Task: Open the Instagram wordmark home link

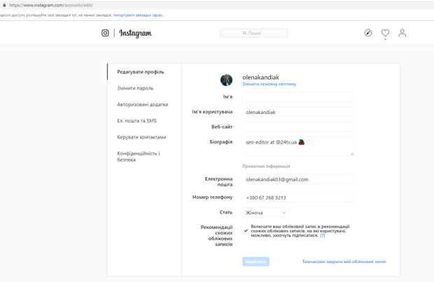Action: [135, 33]
